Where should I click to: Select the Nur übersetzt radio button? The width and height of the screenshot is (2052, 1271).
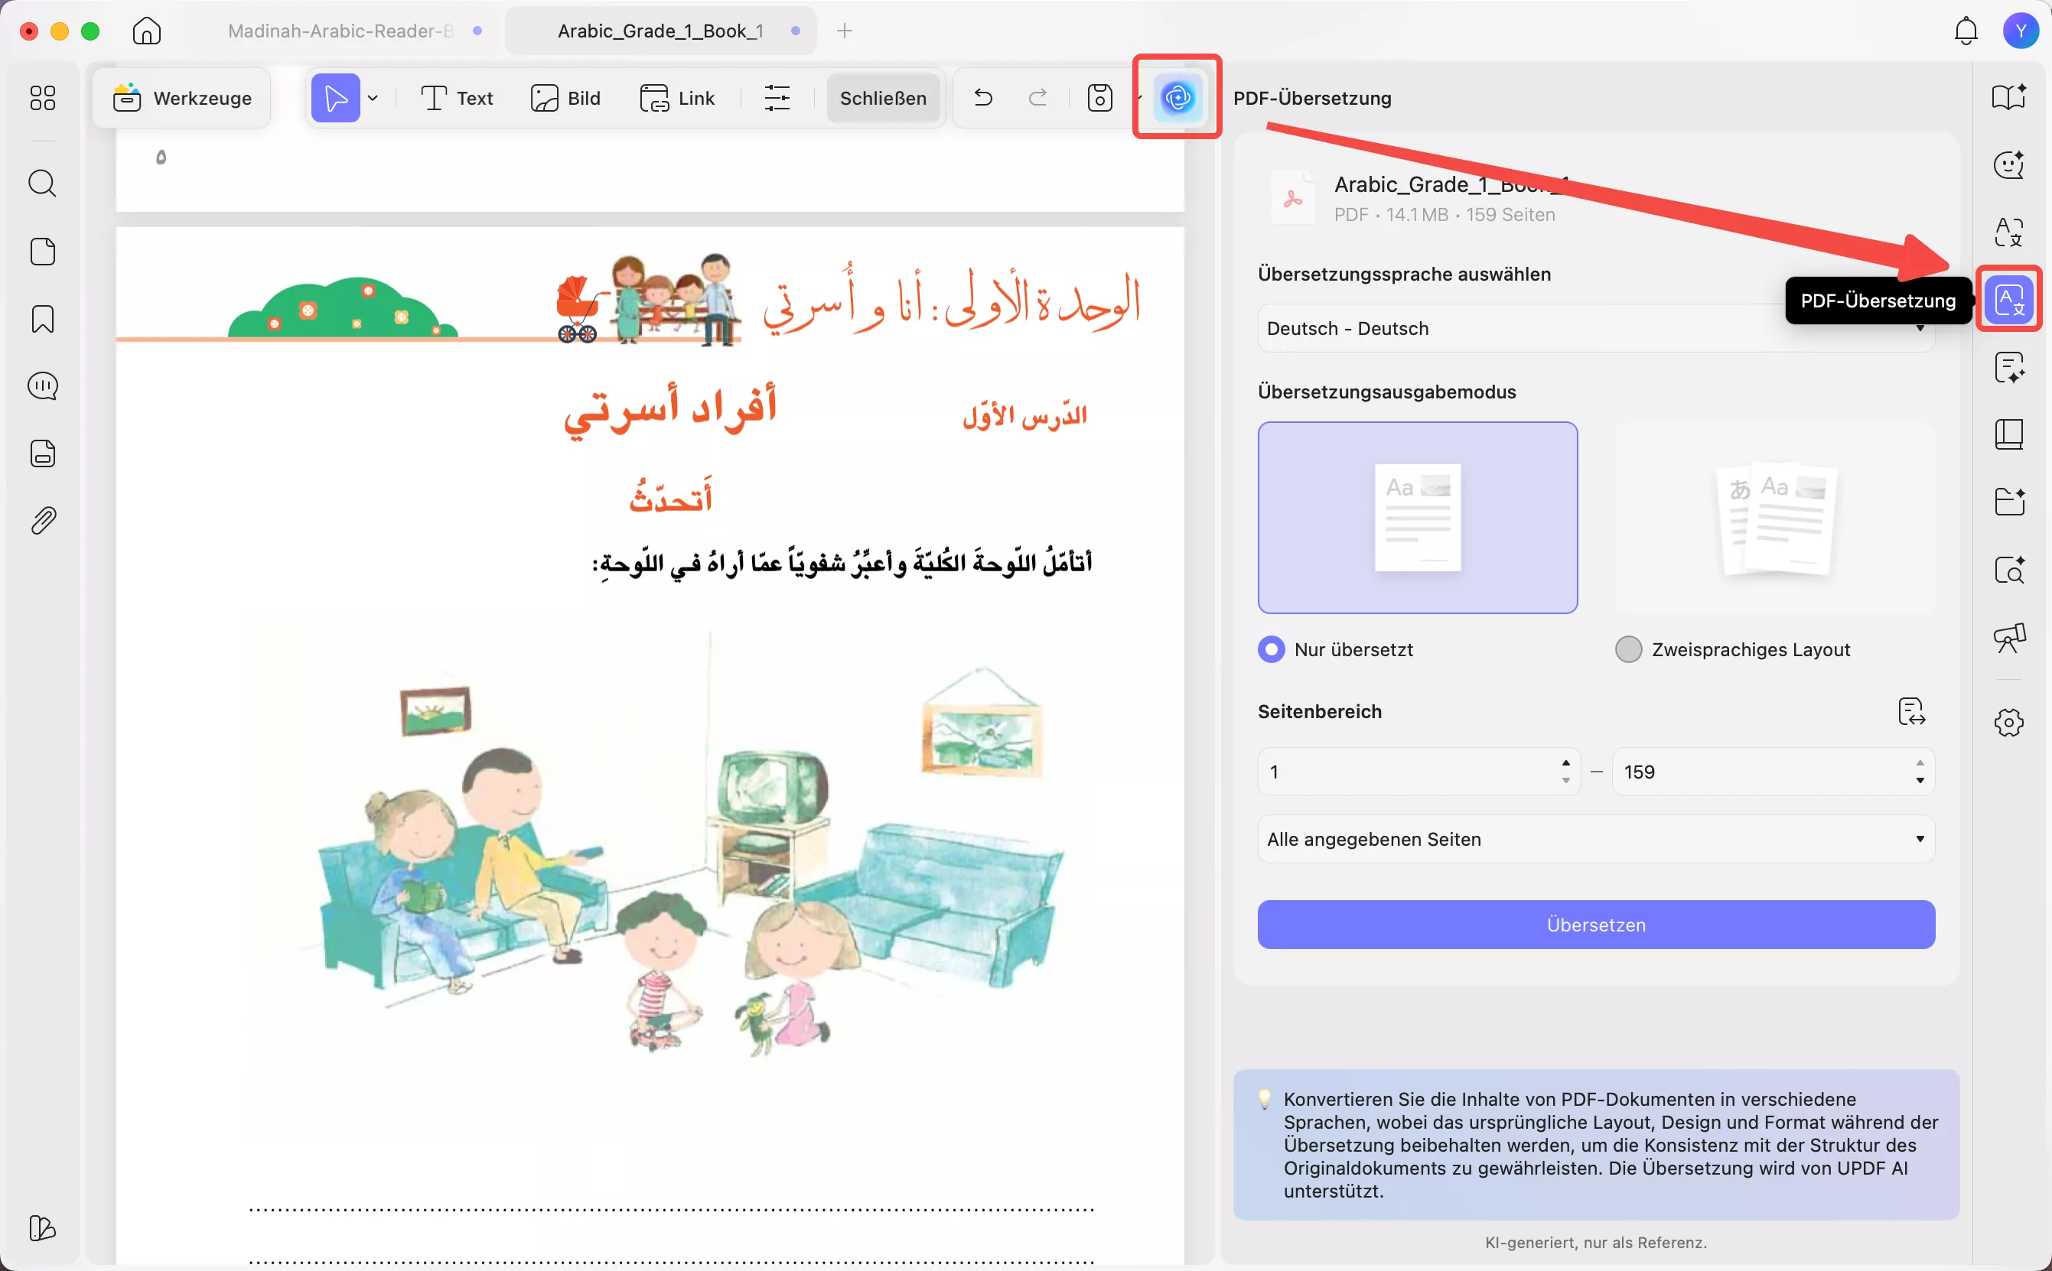coord(1270,649)
